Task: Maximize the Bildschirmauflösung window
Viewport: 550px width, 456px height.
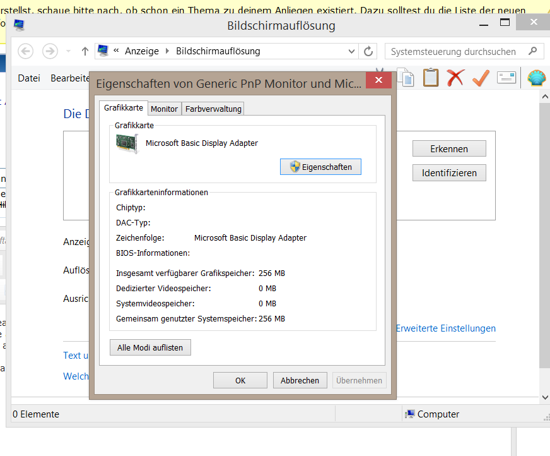Action: pyautogui.click(x=505, y=23)
